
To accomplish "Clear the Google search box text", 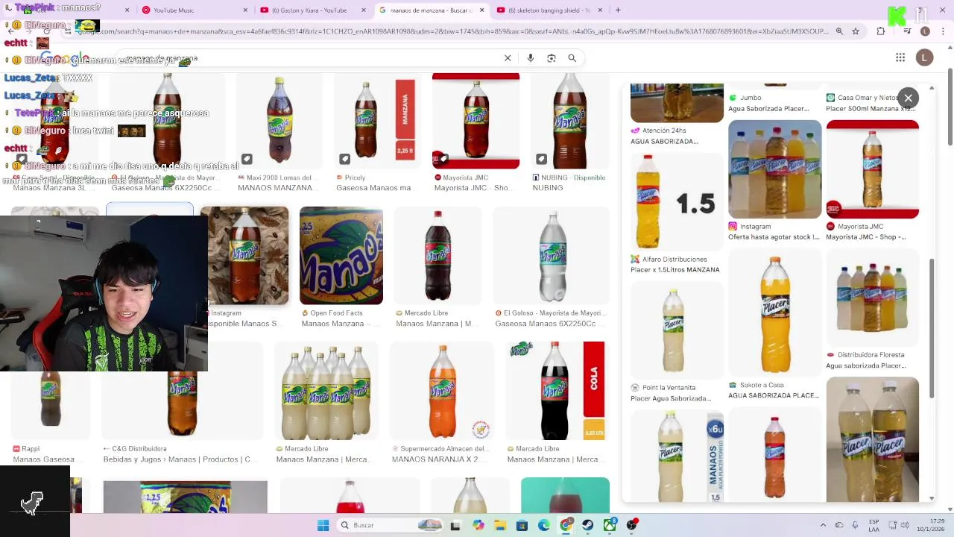I will (508, 58).
